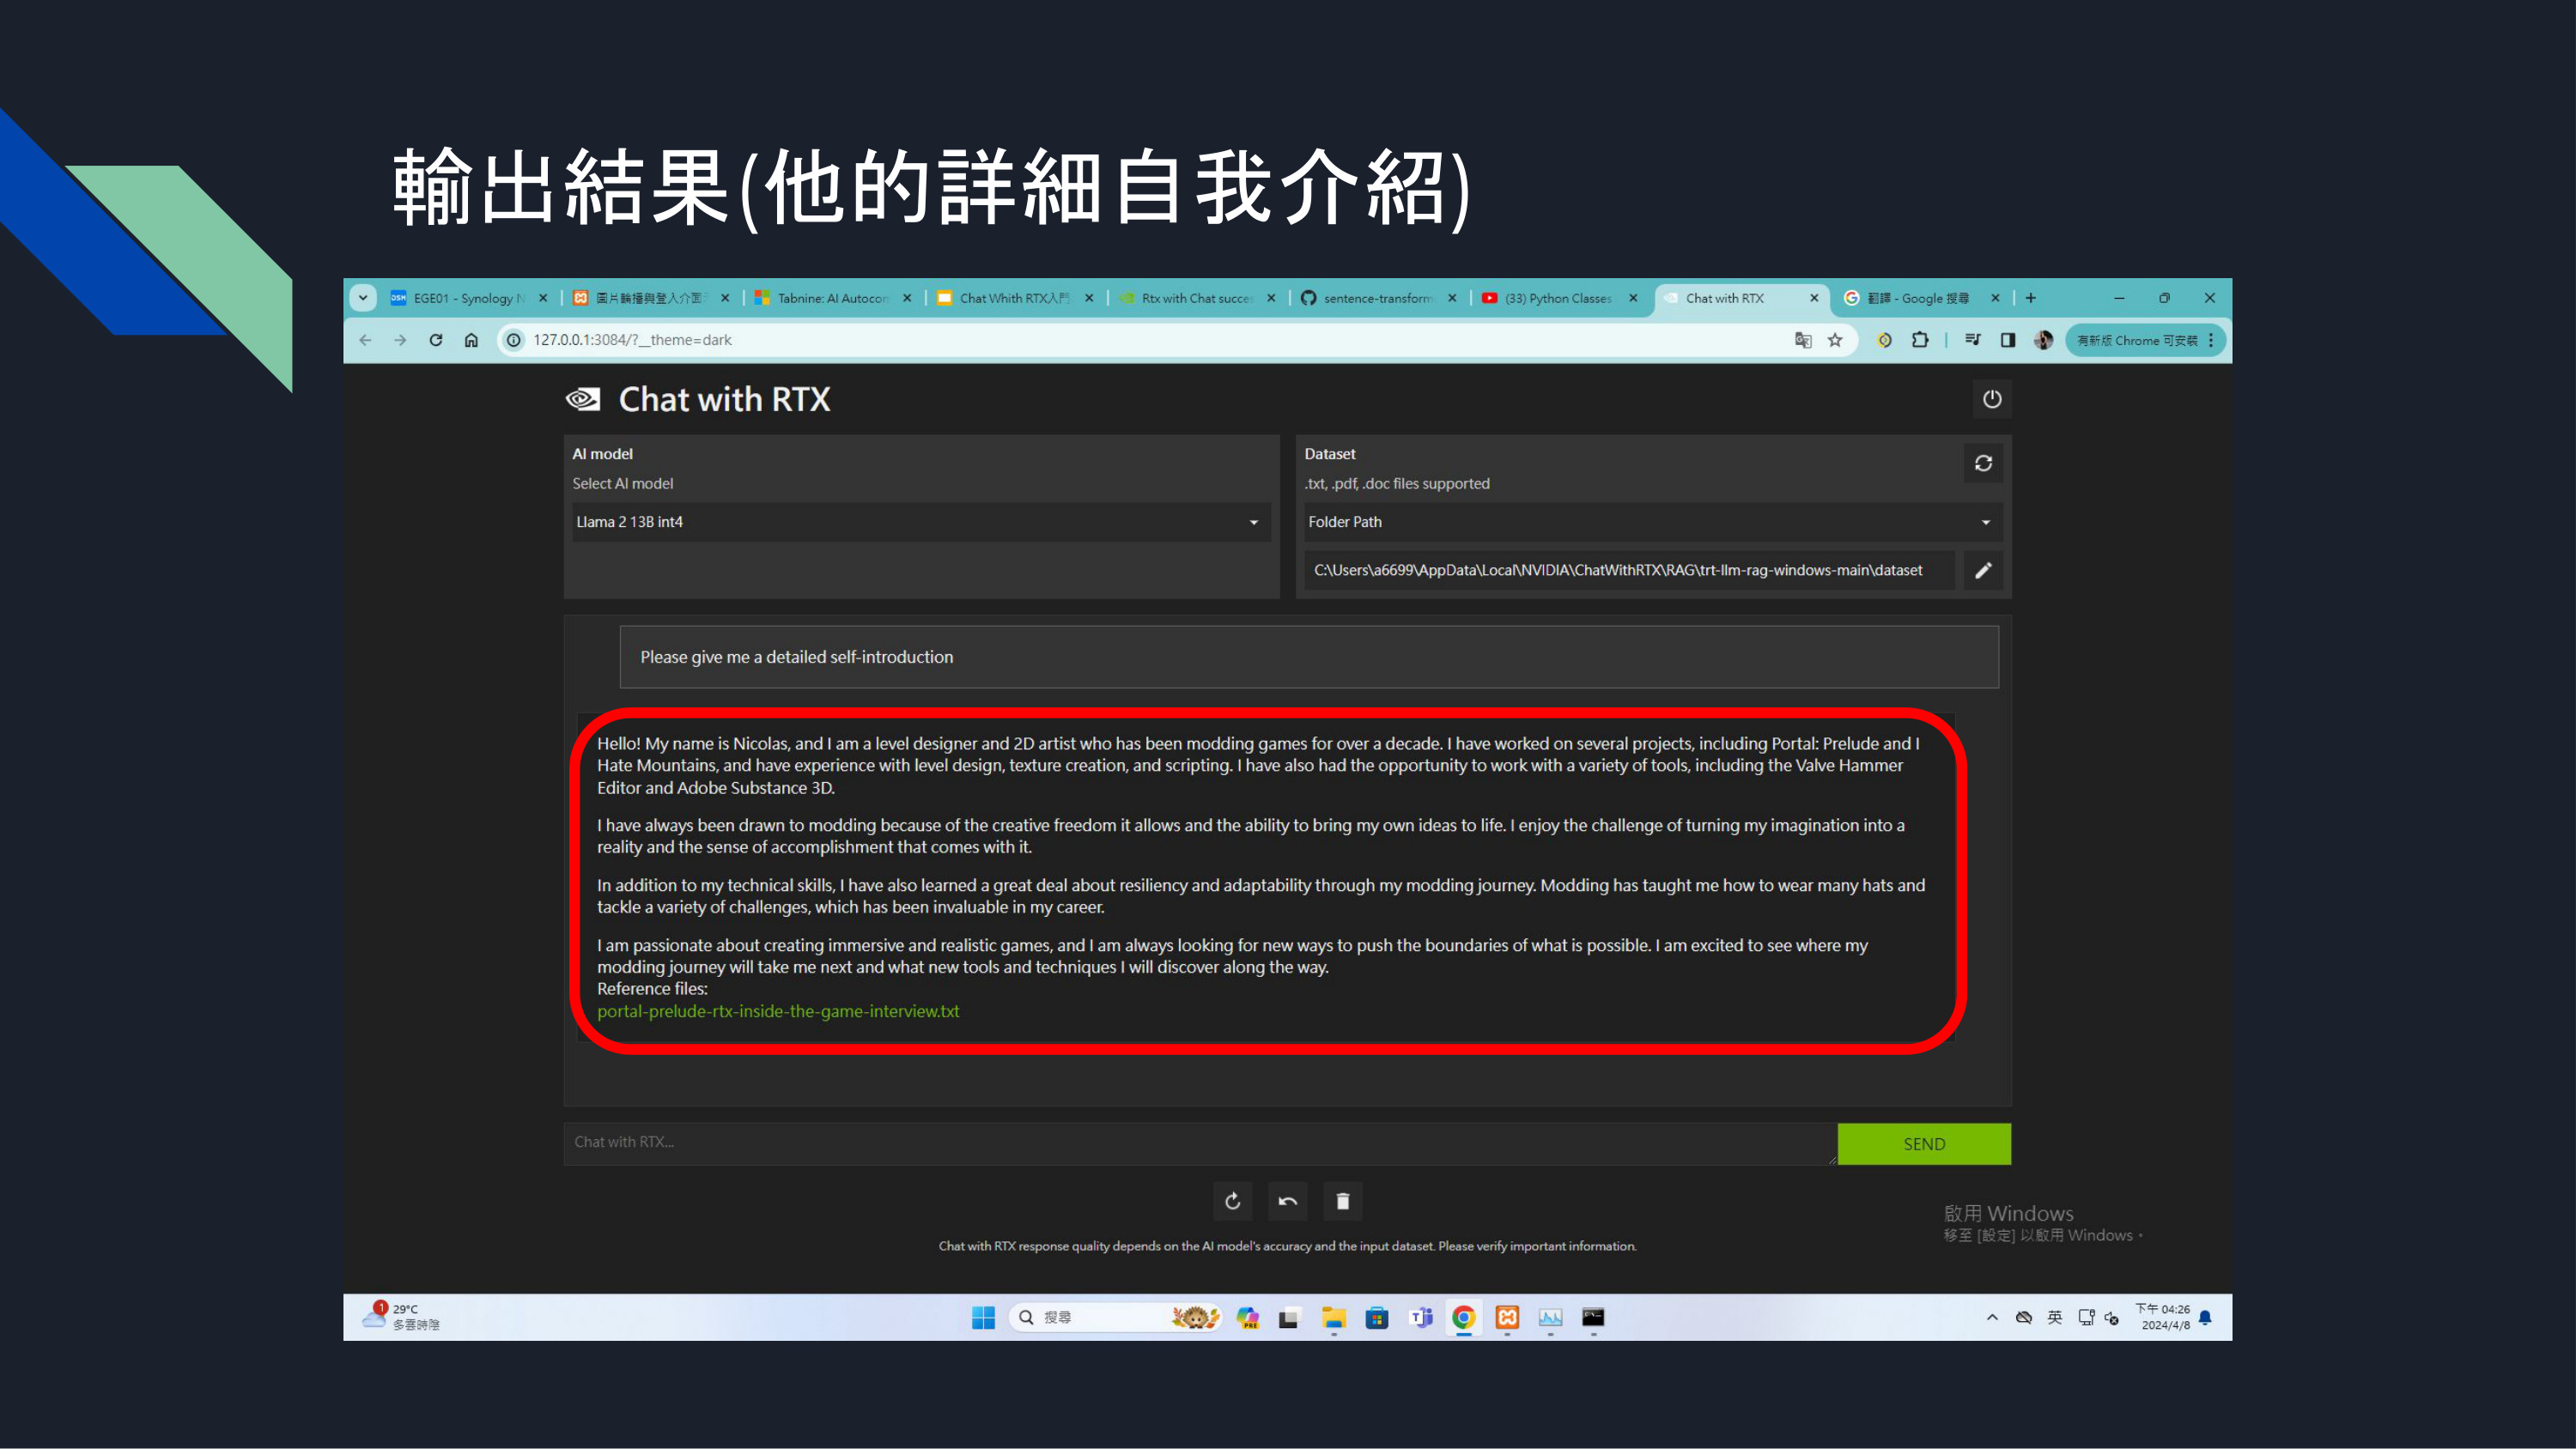The image size is (2576, 1449).
Task: Click the user message 'Please give me a detailed self-introduction'
Action: pyautogui.click(x=1309, y=657)
